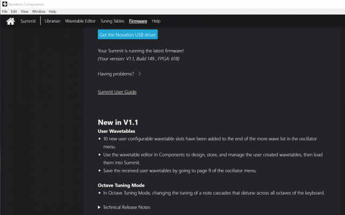This screenshot has height=215, width=345.
Task: Click the Technical Release Notes label
Action: [126, 207]
